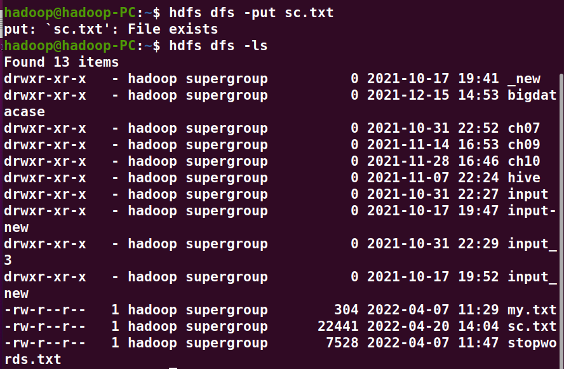Screen dimensions: 564x369
Task: Click the my.txt file entry
Action: click(532, 310)
